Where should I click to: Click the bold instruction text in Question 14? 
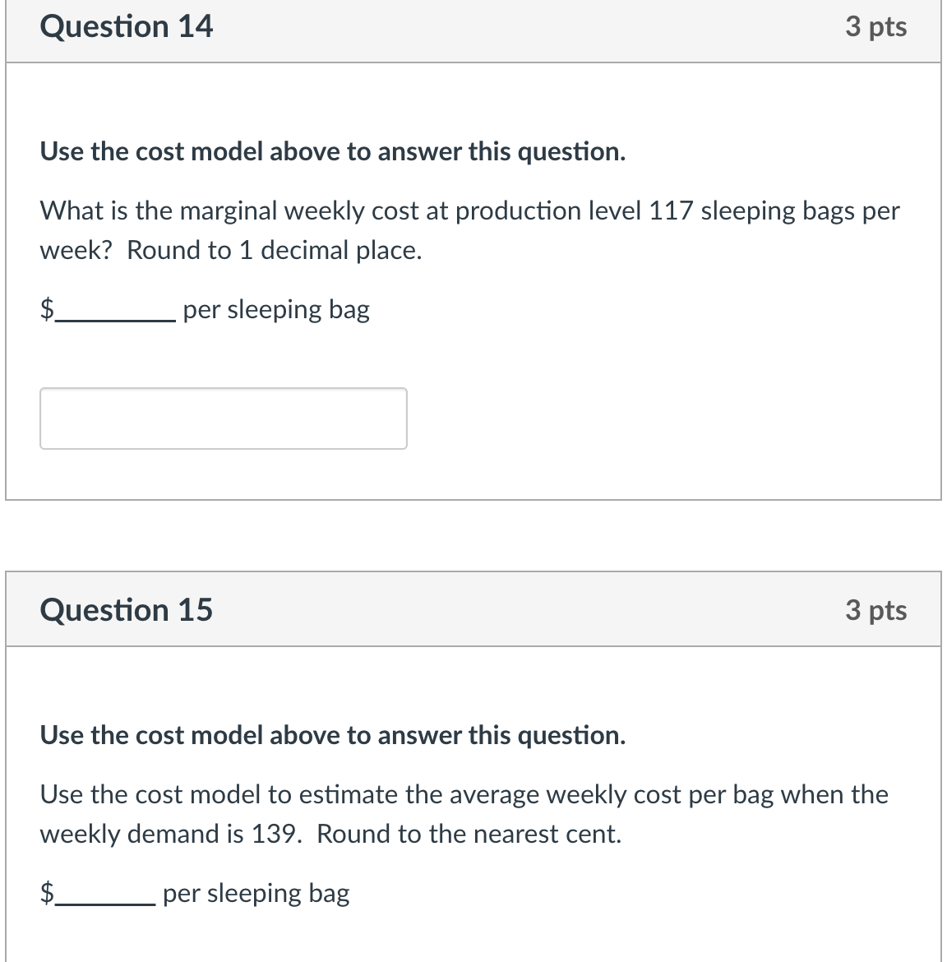point(332,151)
